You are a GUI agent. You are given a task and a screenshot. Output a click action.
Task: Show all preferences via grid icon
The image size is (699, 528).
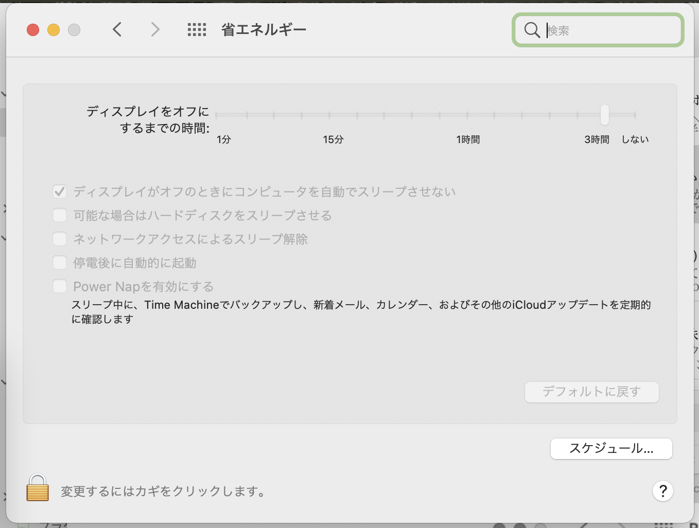(197, 30)
